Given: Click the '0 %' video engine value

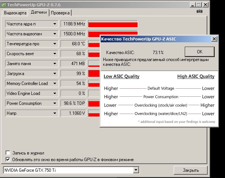Looking at the screenshot, I should tap(73, 93).
